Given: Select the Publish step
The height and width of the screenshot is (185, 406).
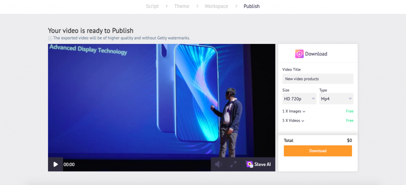Looking at the screenshot, I should click(251, 6).
